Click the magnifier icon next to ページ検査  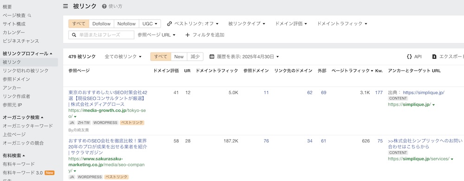point(29,15)
